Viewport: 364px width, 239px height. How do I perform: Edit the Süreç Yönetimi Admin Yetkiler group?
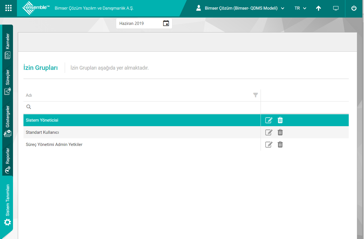pos(269,145)
